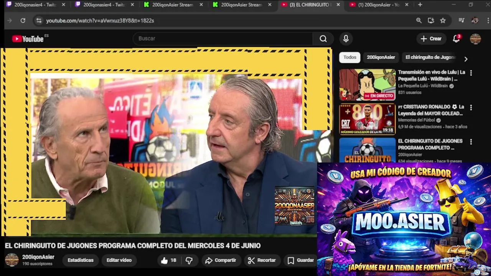Like the video with thumbs up
The image size is (491, 276).
168,260
